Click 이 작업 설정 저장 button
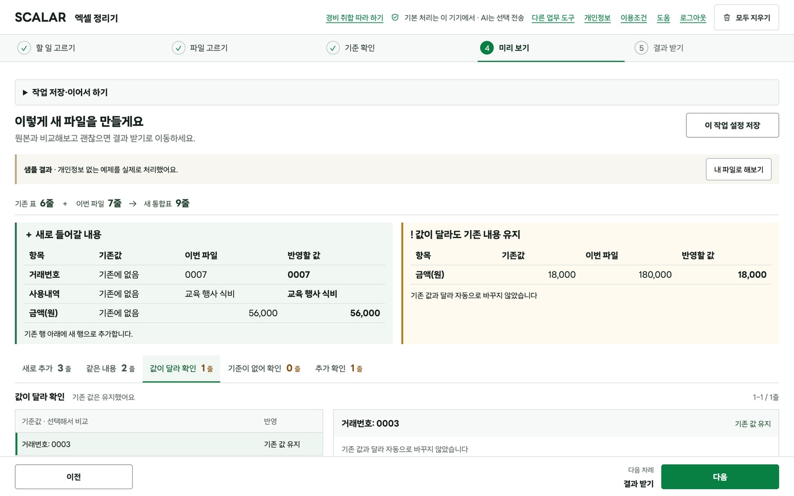The width and height of the screenshot is (794, 496). click(x=732, y=125)
